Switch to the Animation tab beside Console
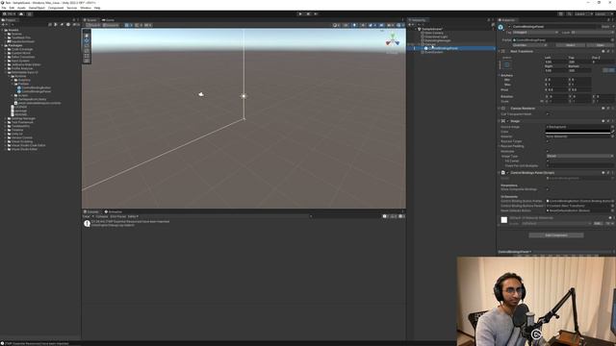The height and width of the screenshot is (346, 616). (x=114, y=211)
